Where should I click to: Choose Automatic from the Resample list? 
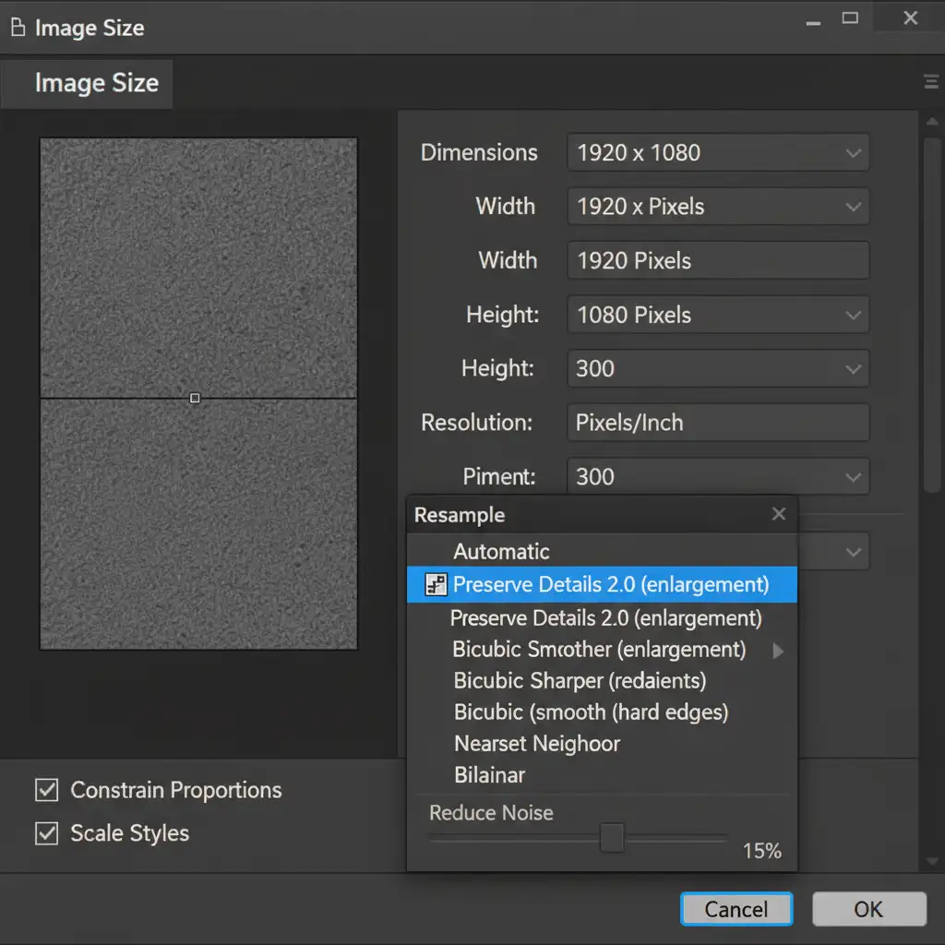coord(501,552)
